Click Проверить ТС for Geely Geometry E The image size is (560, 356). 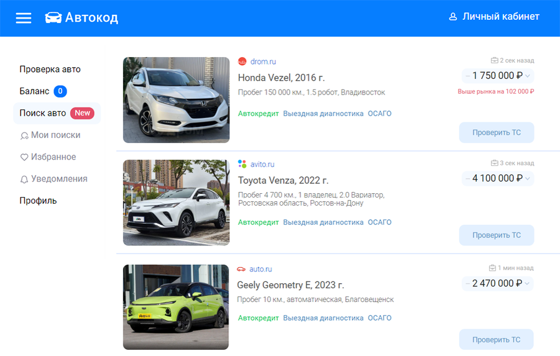[x=497, y=340]
